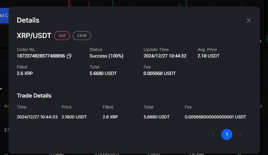Click the Trade Details heading
Image resolution: width=268 pixels, height=155 pixels.
[34, 95]
